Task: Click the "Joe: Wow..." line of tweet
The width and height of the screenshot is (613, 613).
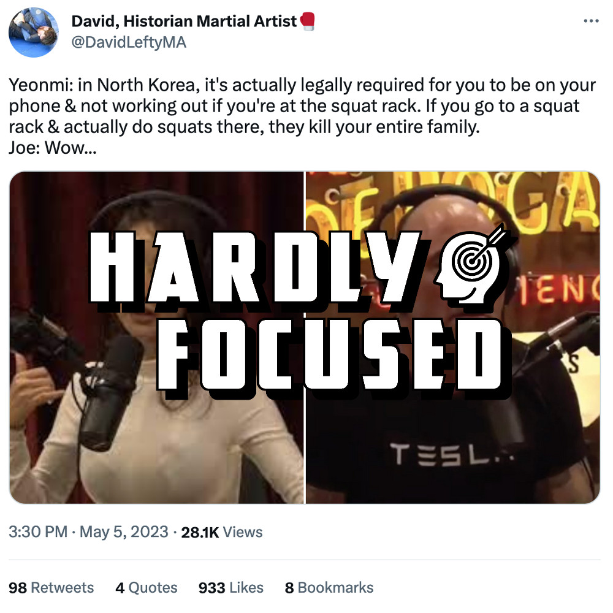Action: coord(52,148)
